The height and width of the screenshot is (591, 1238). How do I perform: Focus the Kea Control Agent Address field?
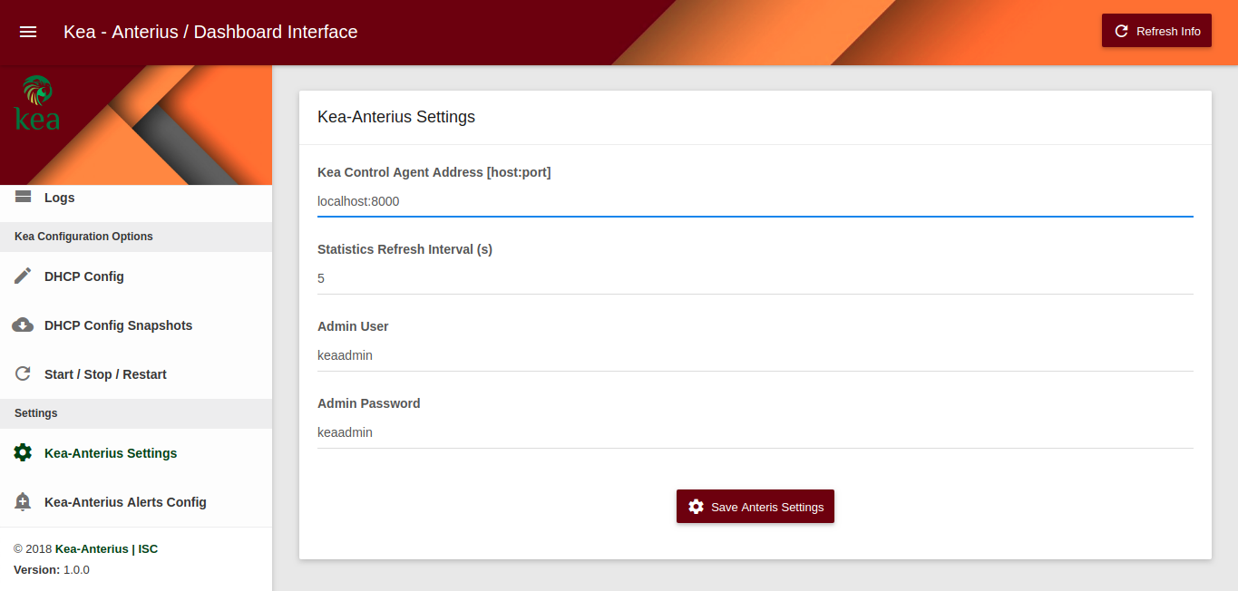tap(755, 201)
